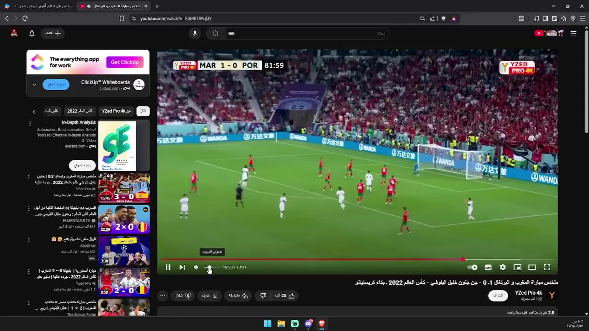Open the 2-0 Belgium 8:58 video thumbnail
This screenshot has height=331, width=589.
click(124, 282)
